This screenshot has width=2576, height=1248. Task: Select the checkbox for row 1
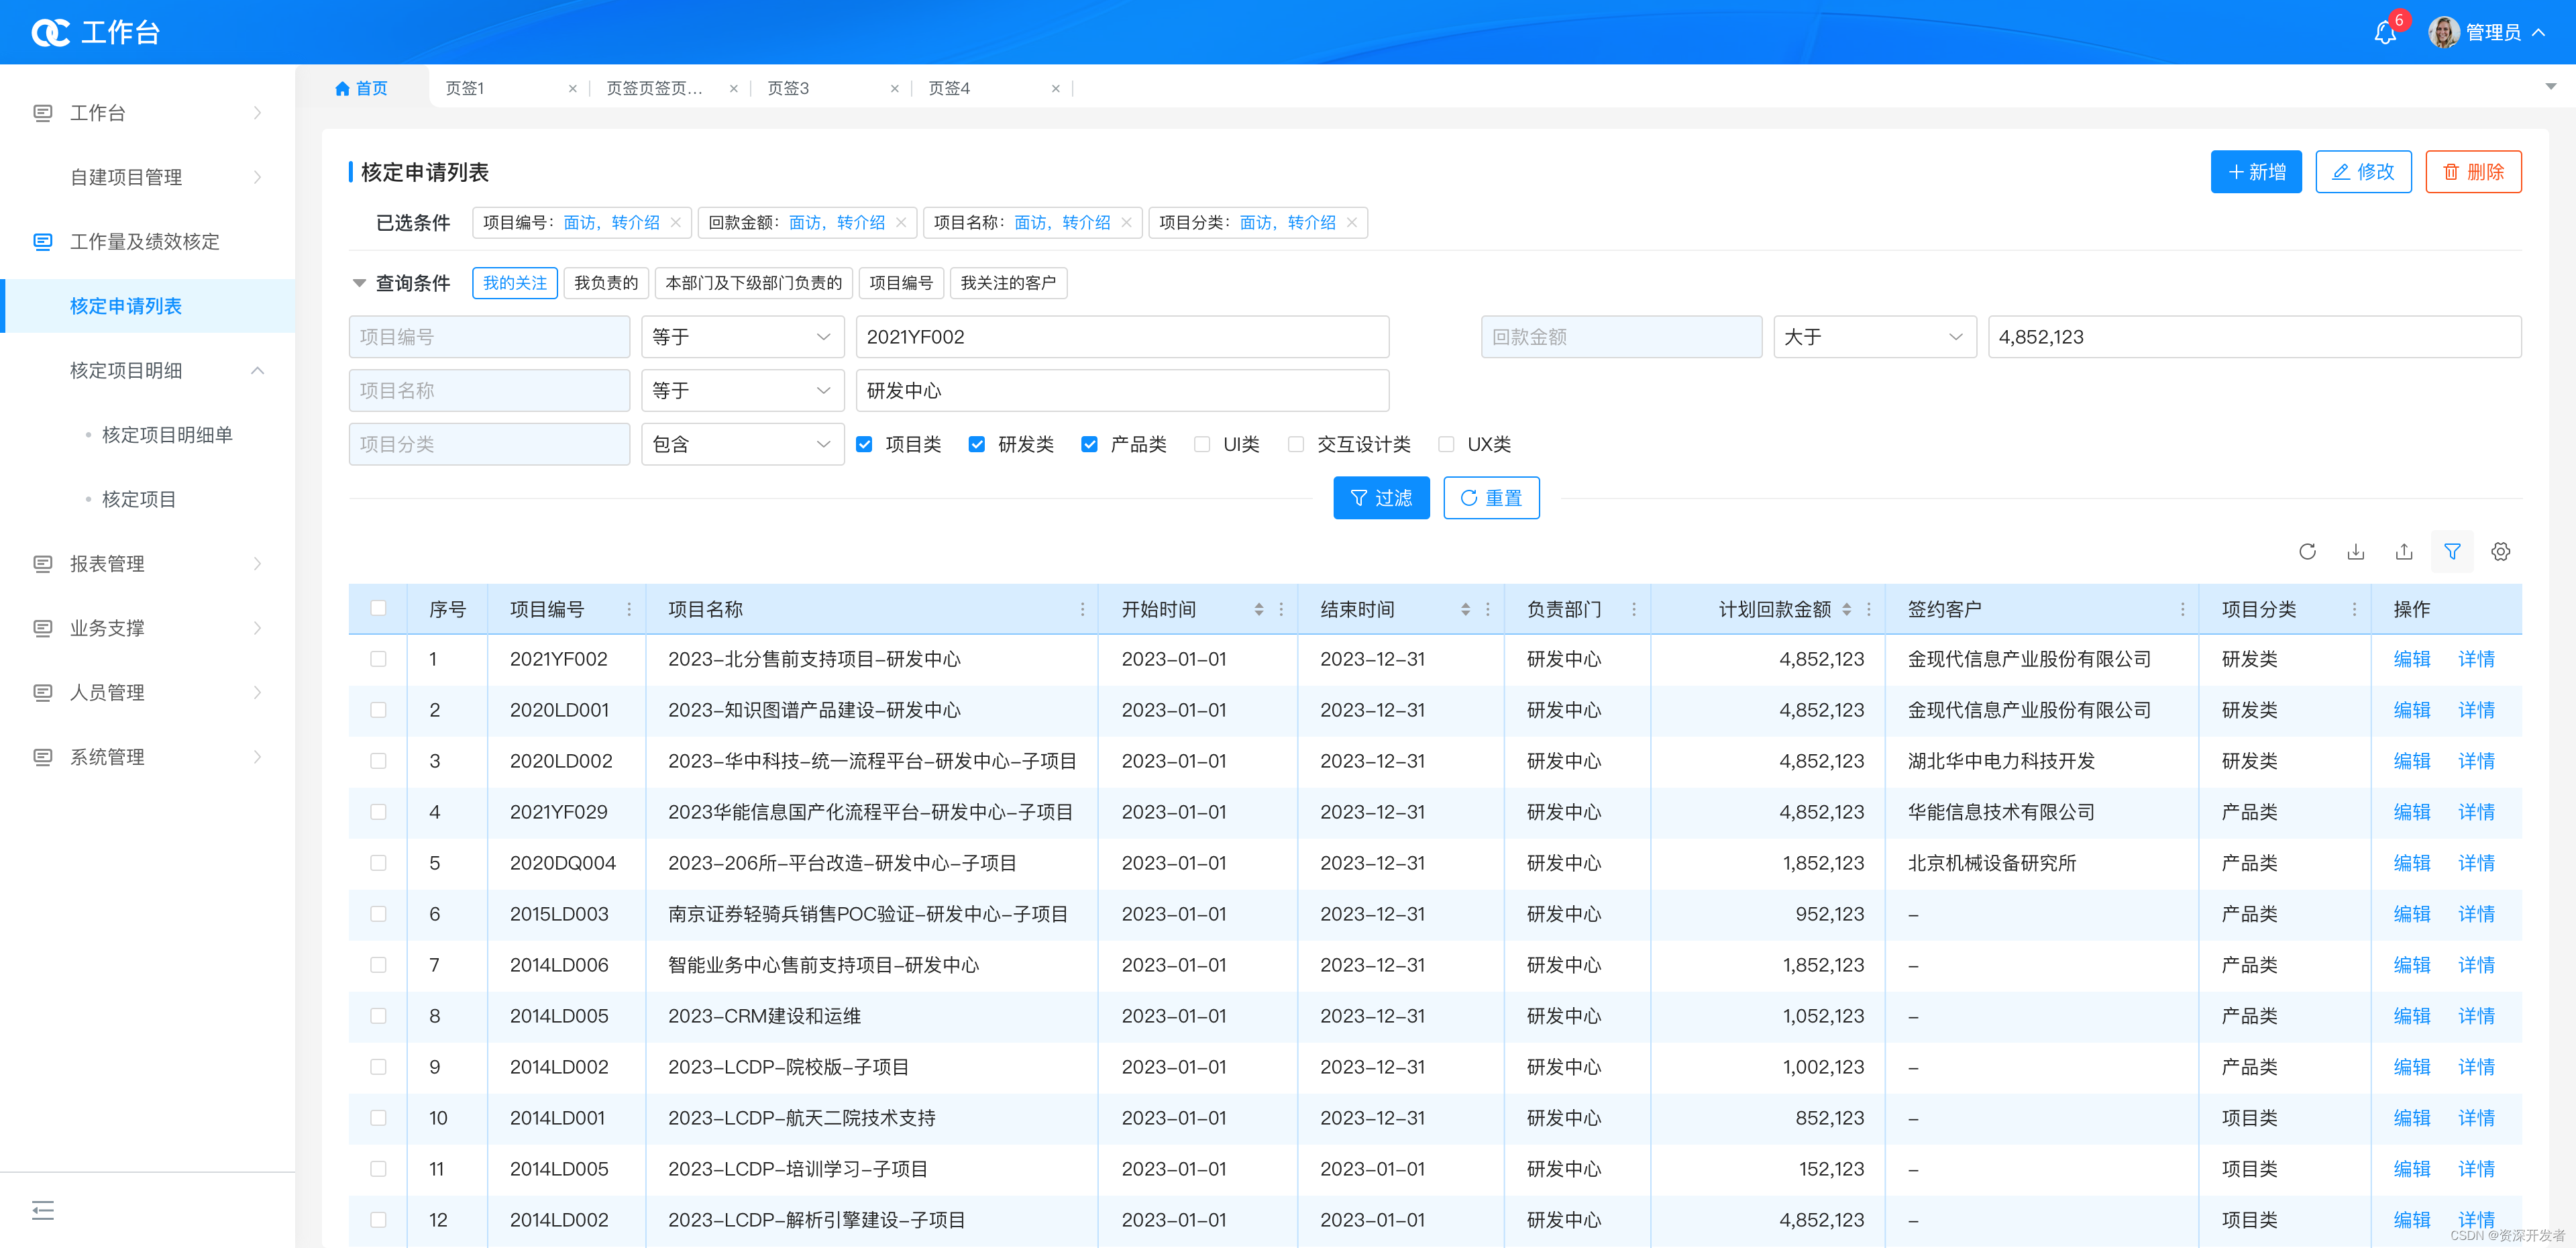pyautogui.click(x=378, y=659)
